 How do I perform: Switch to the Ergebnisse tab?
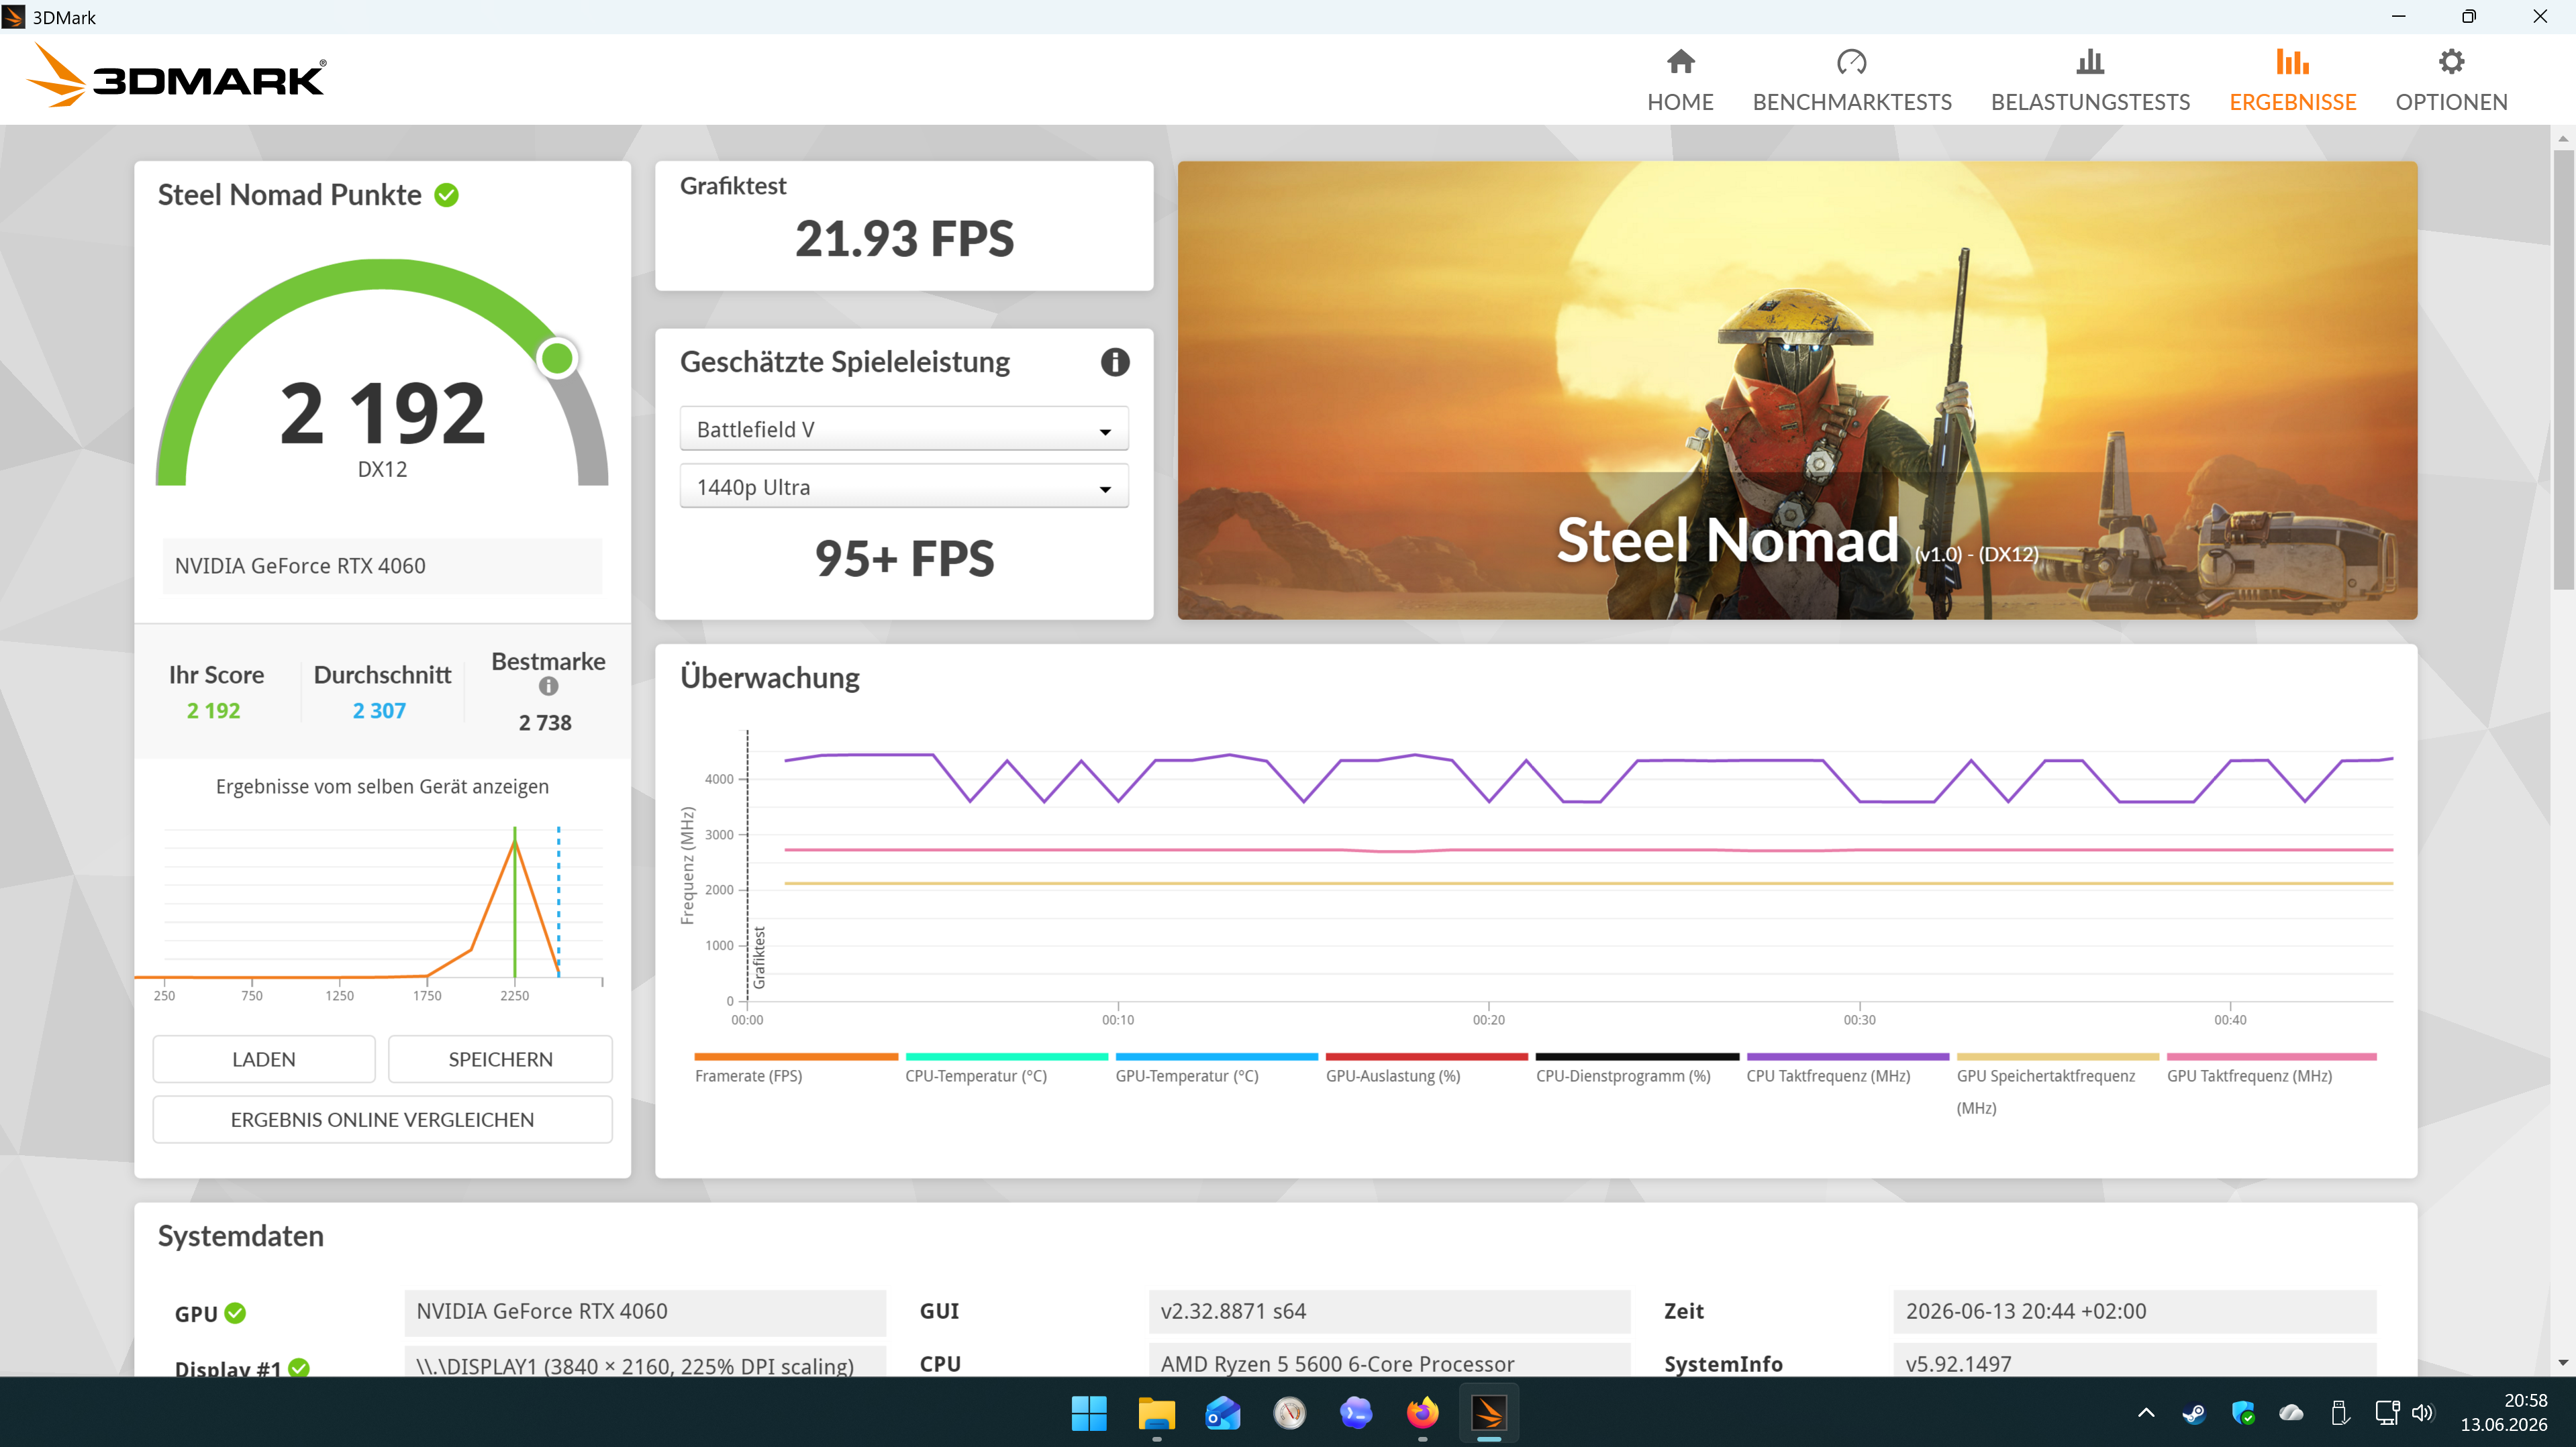pos(2292,80)
